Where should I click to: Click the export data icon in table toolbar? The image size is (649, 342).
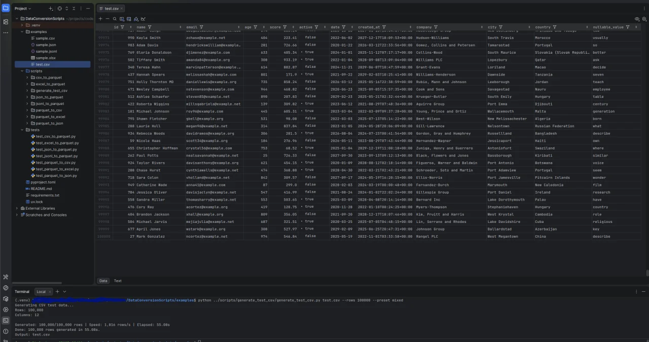pos(122,19)
